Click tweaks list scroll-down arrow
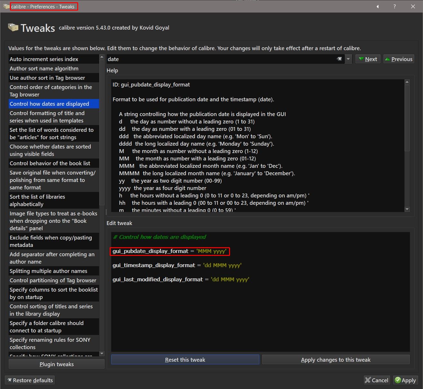This screenshot has width=423, height=389. point(102,354)
